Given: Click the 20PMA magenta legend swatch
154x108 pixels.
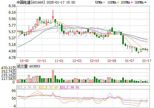Looking at the screenshot, I should [132, 2].
